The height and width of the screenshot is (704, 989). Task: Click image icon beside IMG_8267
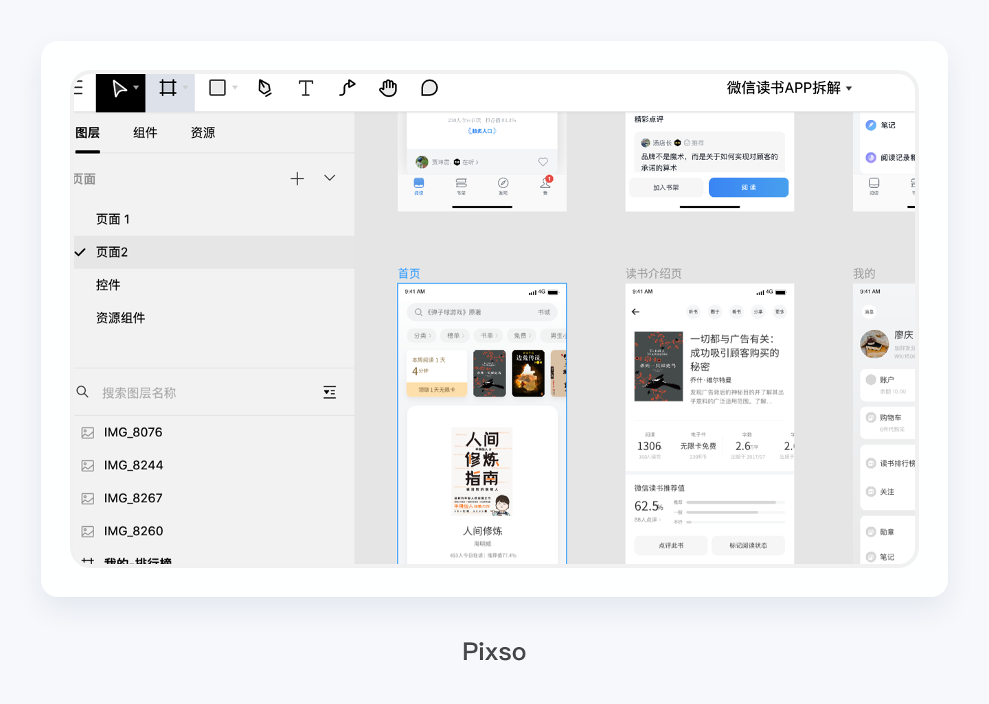click(x=88, y=499)
